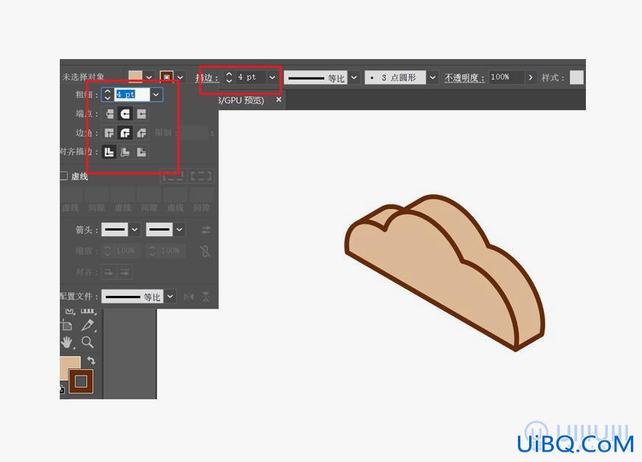642x462 pixels.
Task: Open the control bar 描边 weight dropdown
Action: coord(272,77)
